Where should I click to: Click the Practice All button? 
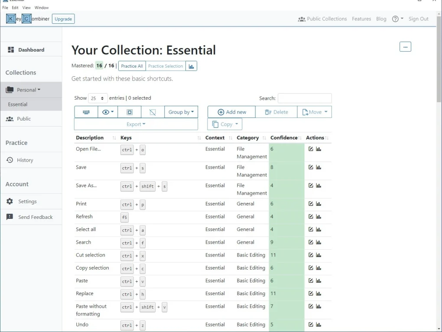coord(132,66)
